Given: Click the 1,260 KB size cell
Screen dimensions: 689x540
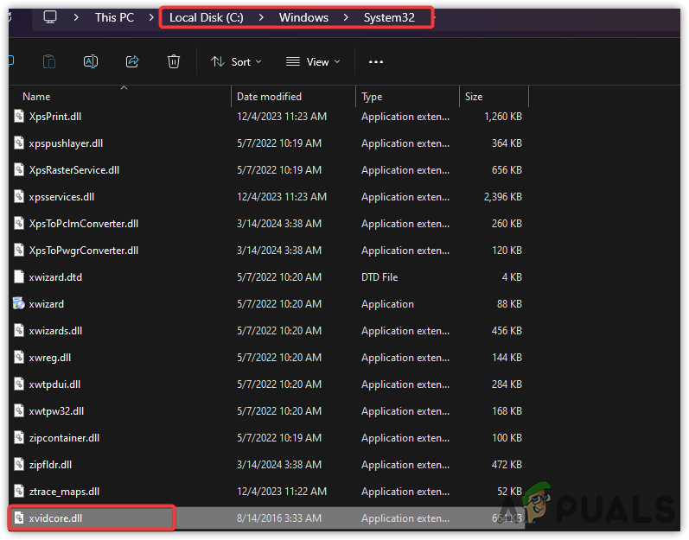Looking at the screenshot, I should pos(502,117).
